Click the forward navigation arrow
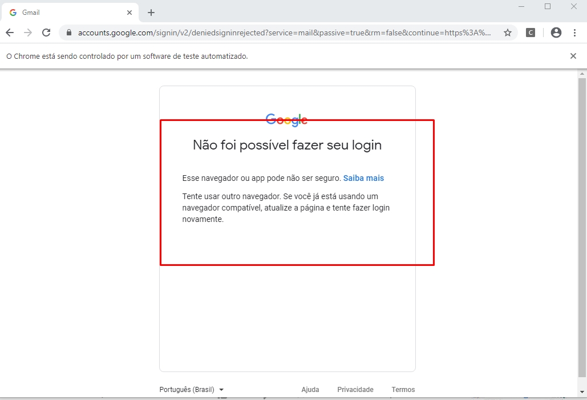 [x=28, y=33]
